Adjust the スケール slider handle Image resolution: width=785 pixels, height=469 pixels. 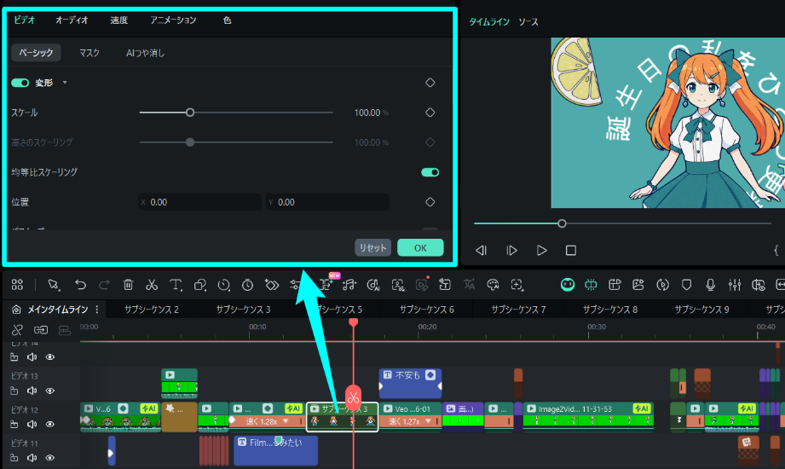click(190, 113)
